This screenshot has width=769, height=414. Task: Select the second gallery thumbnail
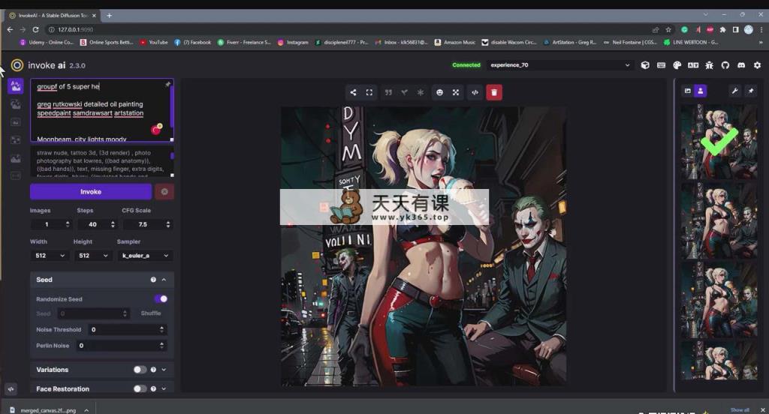click(719, 220)
